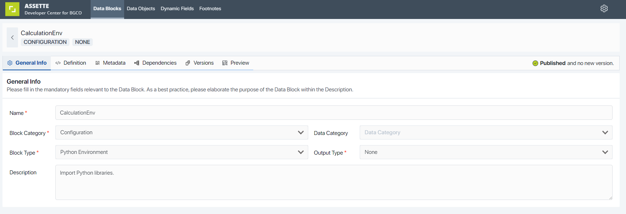
Task: Click the NONE tag badge
Action: (83, 42)
